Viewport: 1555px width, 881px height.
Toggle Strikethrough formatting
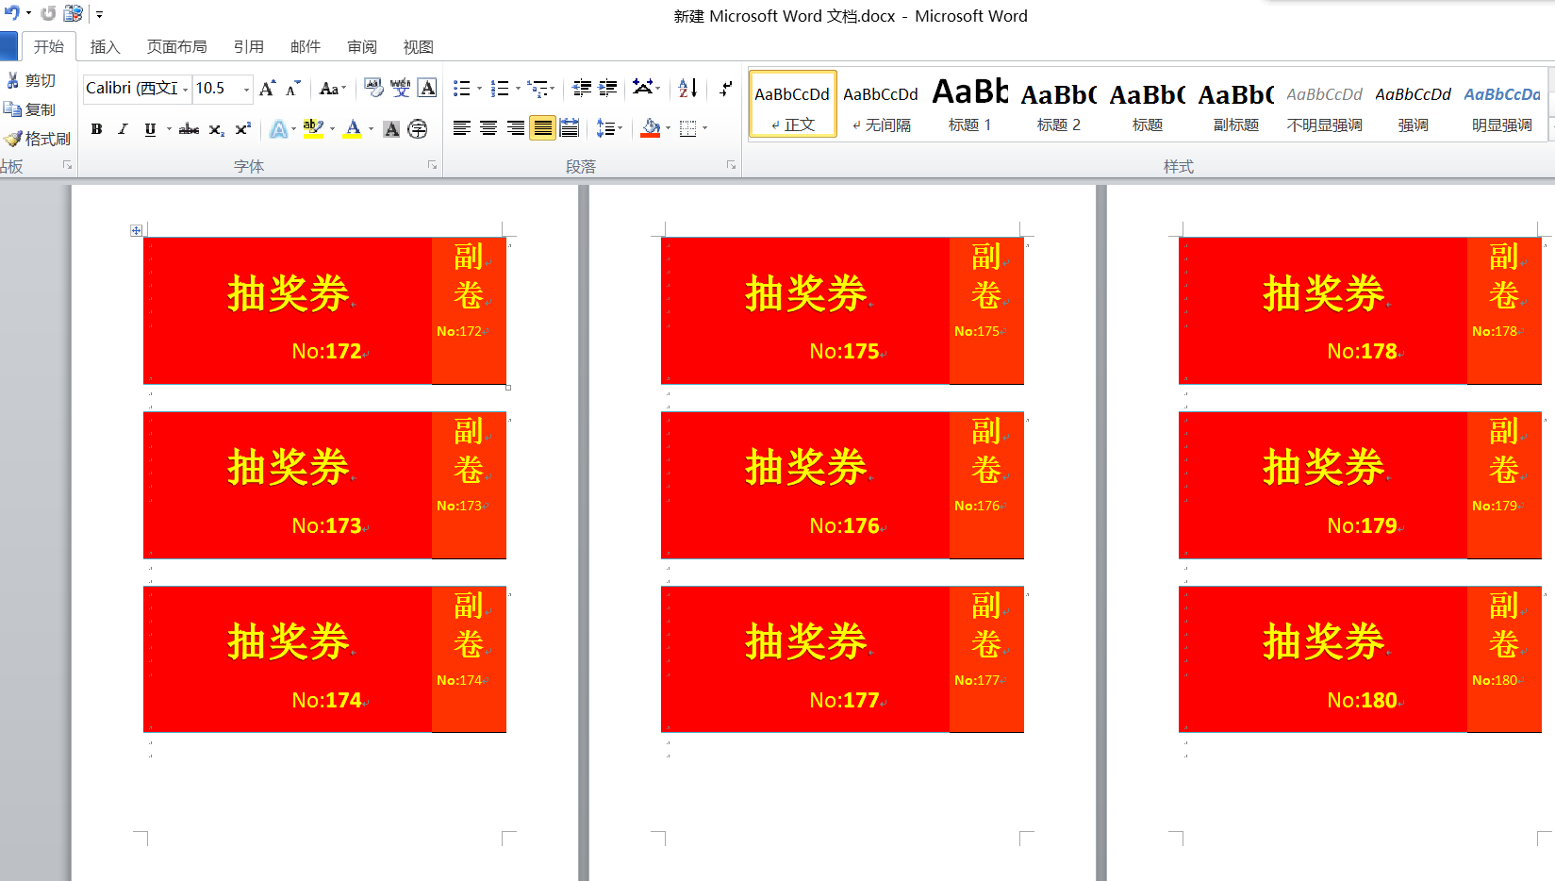pyautogui.click(x=189, y=129)
